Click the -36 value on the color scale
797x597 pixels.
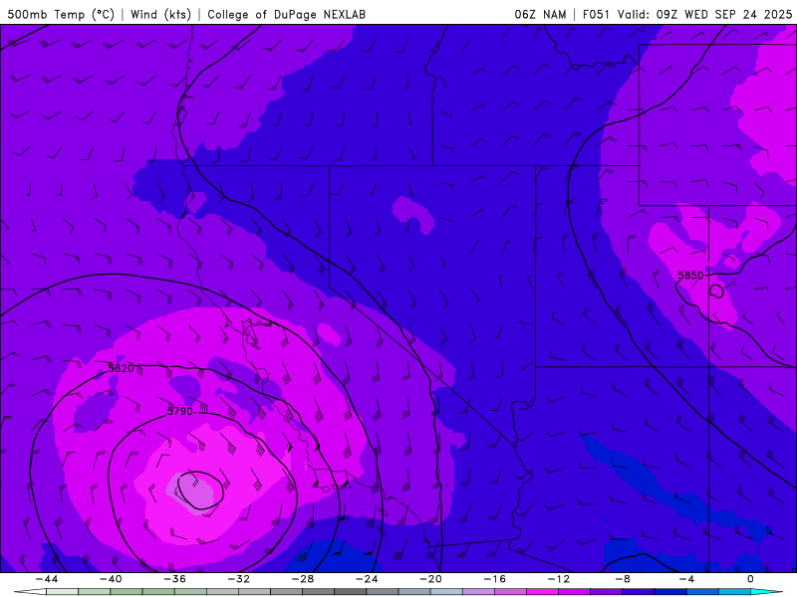coord(174,579)
